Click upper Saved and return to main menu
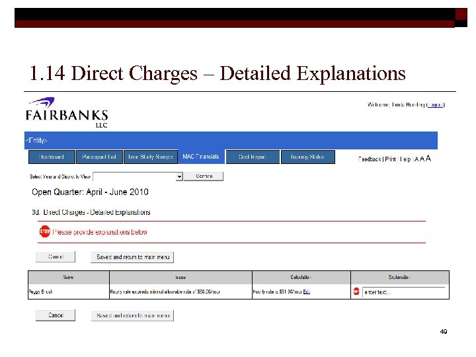Screen dimensions: 476x357 click(x=132, y=257)
